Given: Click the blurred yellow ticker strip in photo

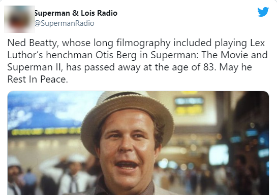Looking at the screenshot, I should click(x=45, y=132).
